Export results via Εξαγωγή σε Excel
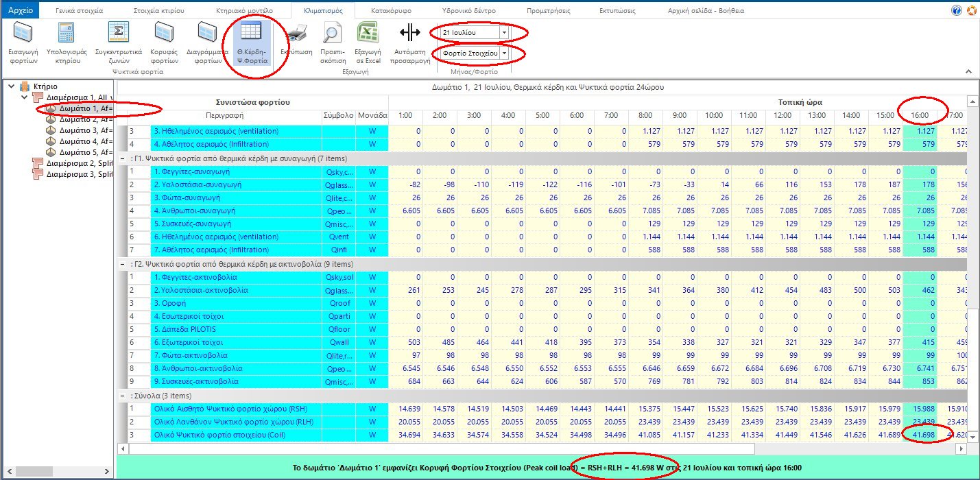 (368, 41)
